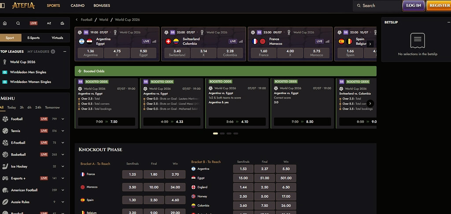Select the Sport tab
The height and width of the screenshot is (214, 451).
coord(10,38)
